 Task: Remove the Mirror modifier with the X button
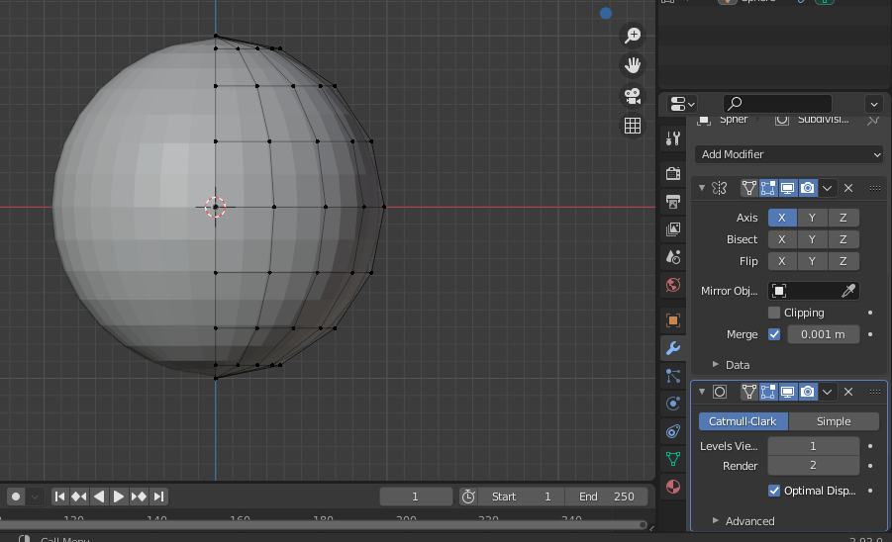tap(848, 188)
